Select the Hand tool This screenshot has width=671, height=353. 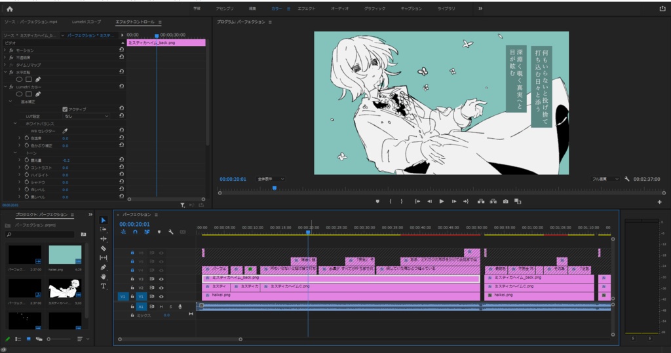point(103,276)
